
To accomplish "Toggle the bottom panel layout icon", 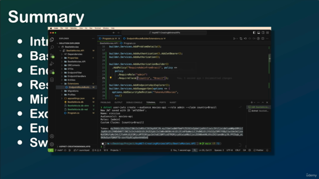I will click(259, 33).
